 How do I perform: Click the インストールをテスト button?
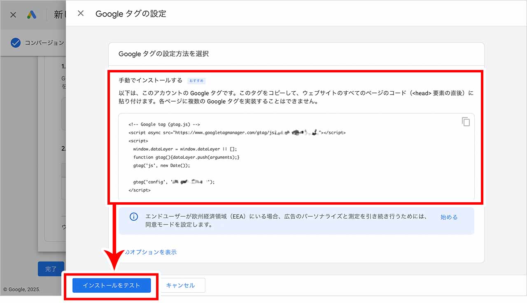[x=112, y=285]
